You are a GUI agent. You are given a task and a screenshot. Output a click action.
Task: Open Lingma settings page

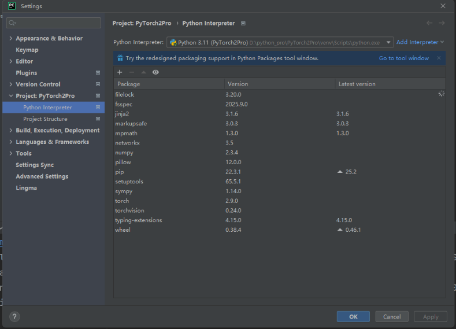pyautogui.click(x=26, y=188)
